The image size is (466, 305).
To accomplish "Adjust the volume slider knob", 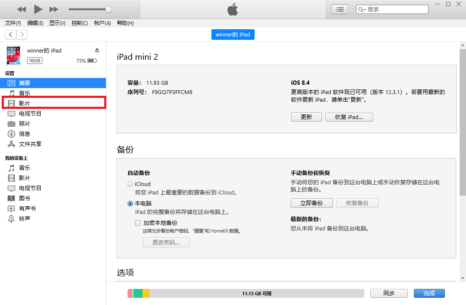I will [108, 9].
